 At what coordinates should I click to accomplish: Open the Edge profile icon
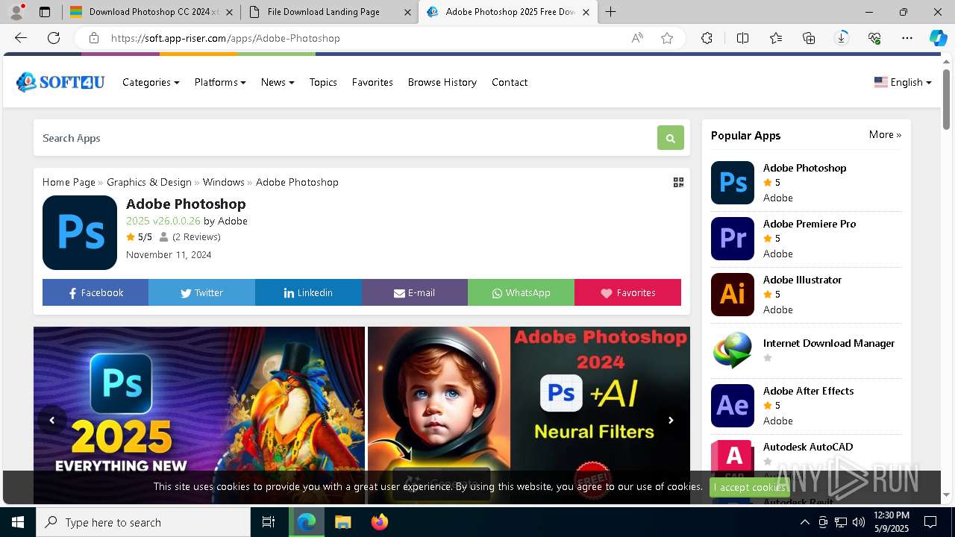click(x=16, y=12)
